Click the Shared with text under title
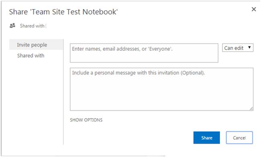Viewport: 261px width, 157px height. tap(32, 26)
